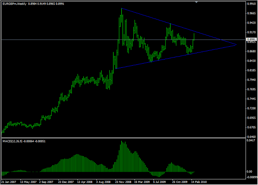Click the 13 May 2007 date label

point(28,182)
